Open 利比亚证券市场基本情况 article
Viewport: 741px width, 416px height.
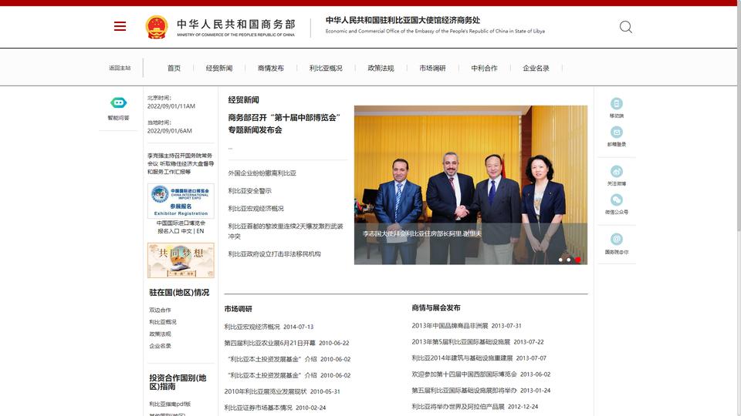[275, 408]
